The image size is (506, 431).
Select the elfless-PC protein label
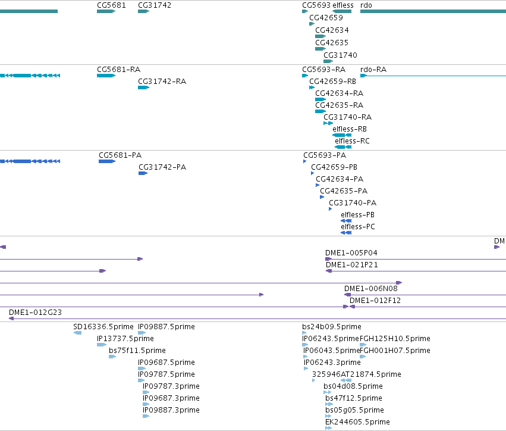[x=358, y=227]
